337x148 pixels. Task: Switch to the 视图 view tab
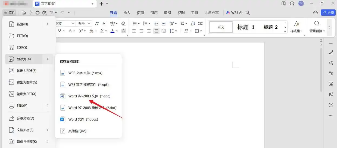pos(181,13)
